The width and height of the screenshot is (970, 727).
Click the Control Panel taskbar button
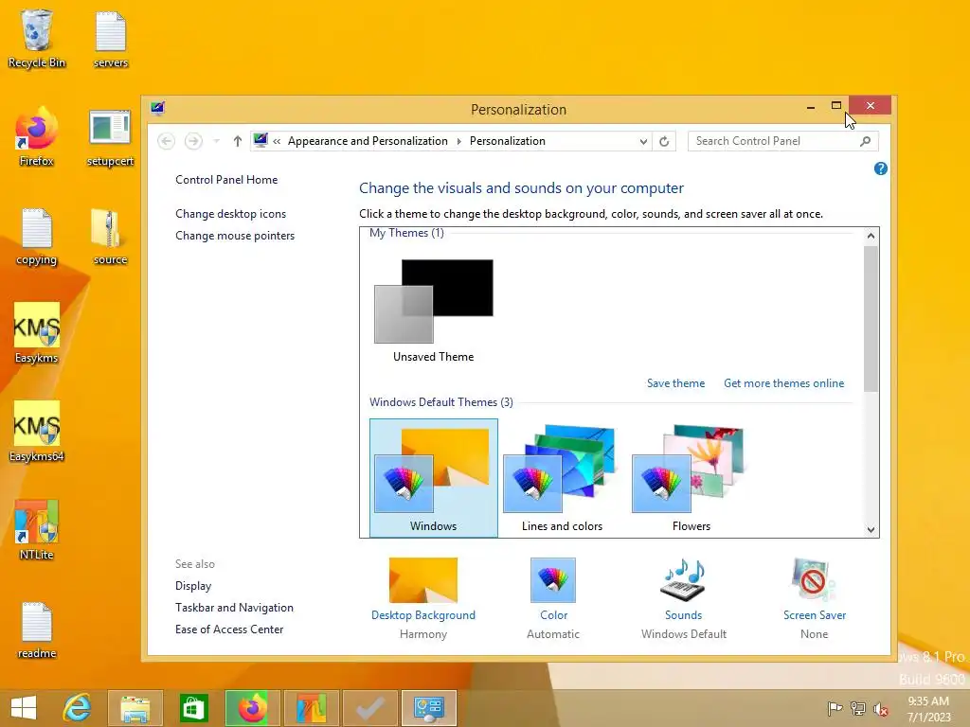[x=428, y=708]
